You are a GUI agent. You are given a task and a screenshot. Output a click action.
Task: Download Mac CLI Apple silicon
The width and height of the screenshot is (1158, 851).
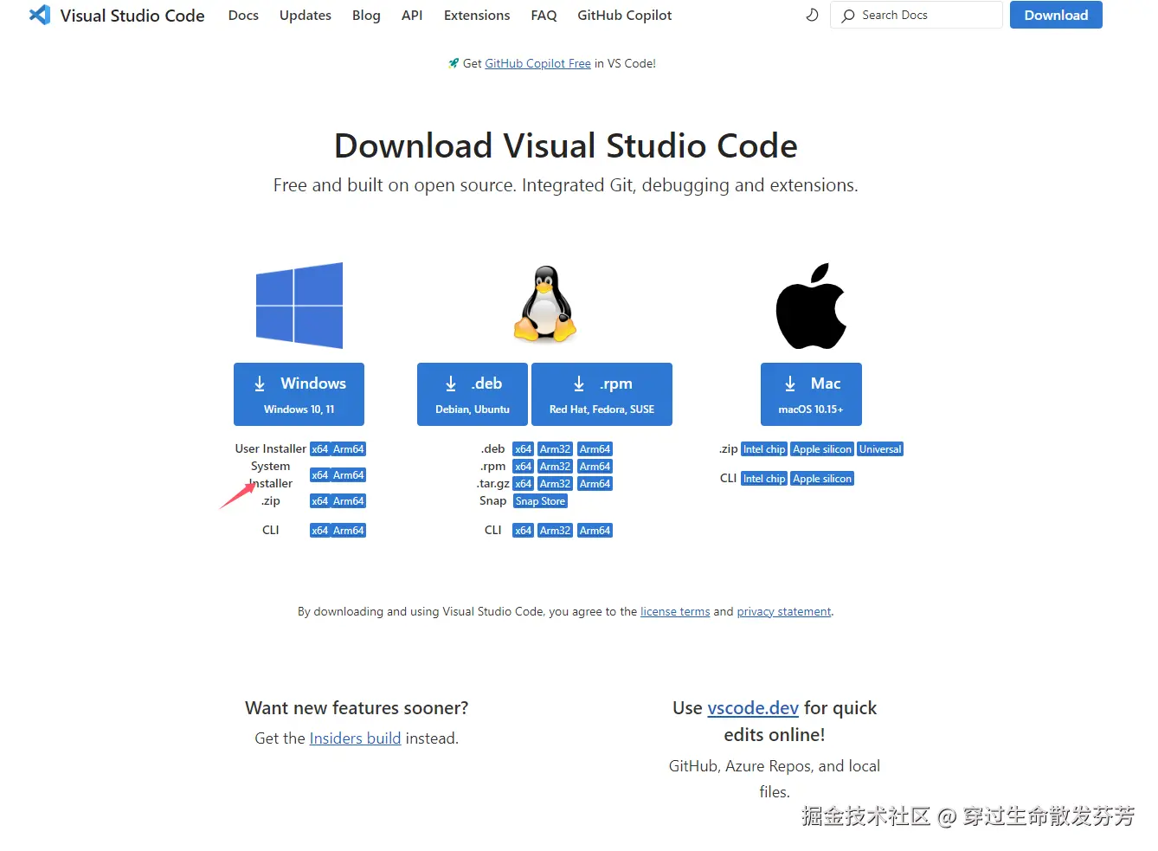822,479
